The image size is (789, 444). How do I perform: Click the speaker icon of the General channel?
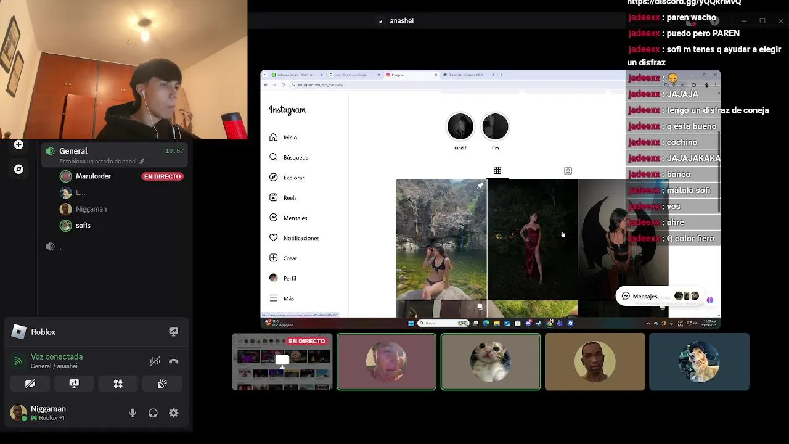(50, 151)
